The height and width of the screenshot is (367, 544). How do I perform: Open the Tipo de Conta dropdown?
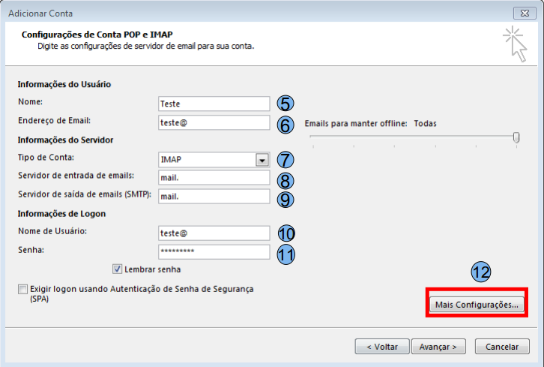pyautogui.click(x=262, y=160)
